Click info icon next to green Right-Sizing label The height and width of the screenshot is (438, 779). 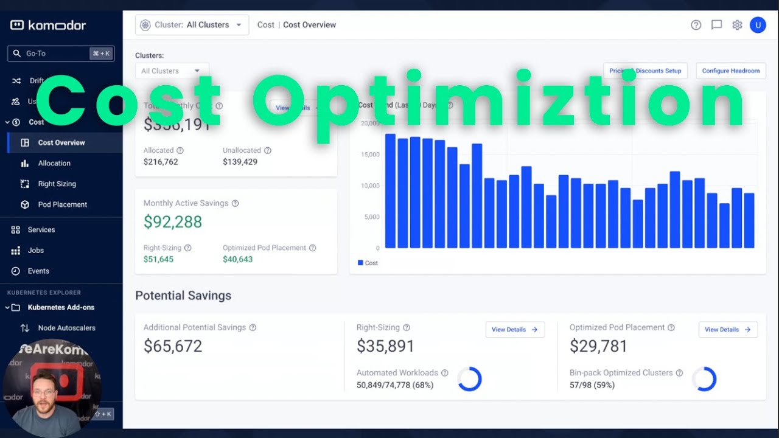click(x=188, y=248)
